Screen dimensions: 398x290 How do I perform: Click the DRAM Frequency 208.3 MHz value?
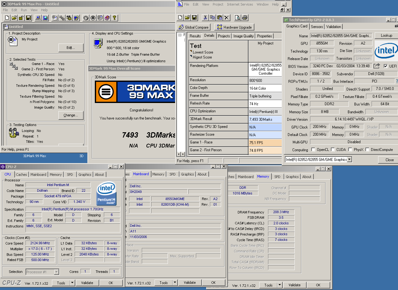[281, 212]
